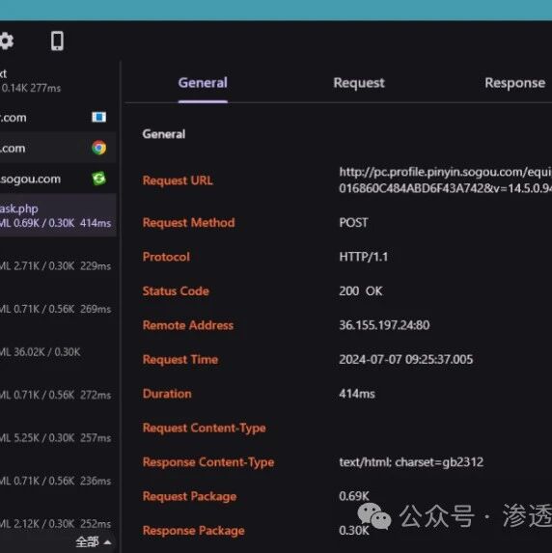Click the 200 OK status code value

coord(361,290)
